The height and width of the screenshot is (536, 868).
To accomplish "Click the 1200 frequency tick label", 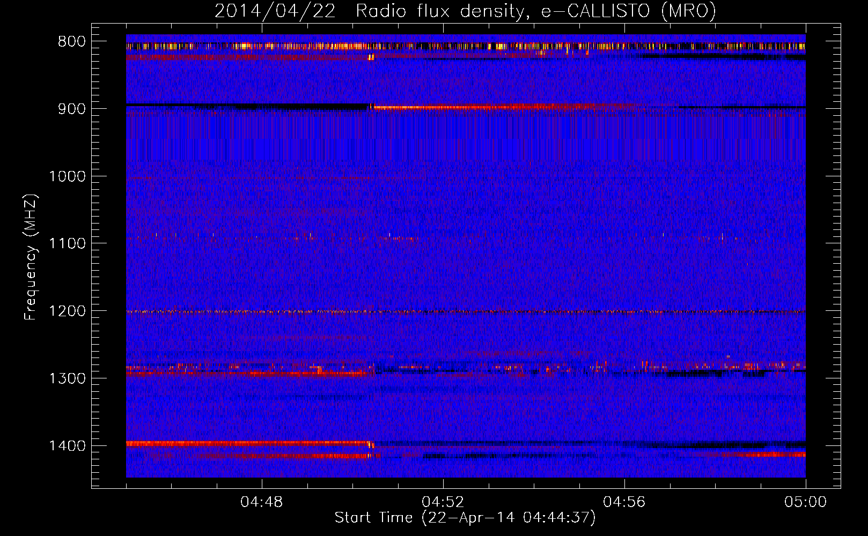I will tap(68, 311).
